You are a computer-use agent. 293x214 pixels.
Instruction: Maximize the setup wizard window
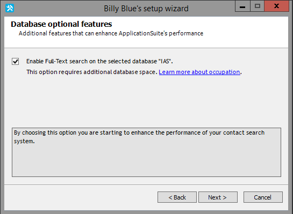coord(258,6)
